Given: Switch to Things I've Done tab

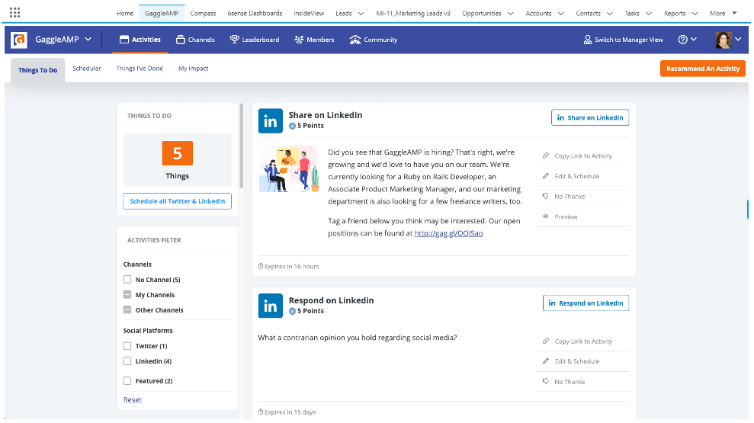Looking at the screenshot, I should tap(140, 69).
